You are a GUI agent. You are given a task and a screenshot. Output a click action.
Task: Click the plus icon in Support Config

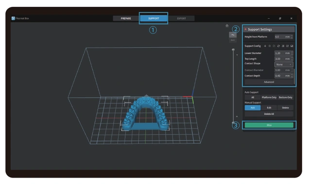coord(265,46)
